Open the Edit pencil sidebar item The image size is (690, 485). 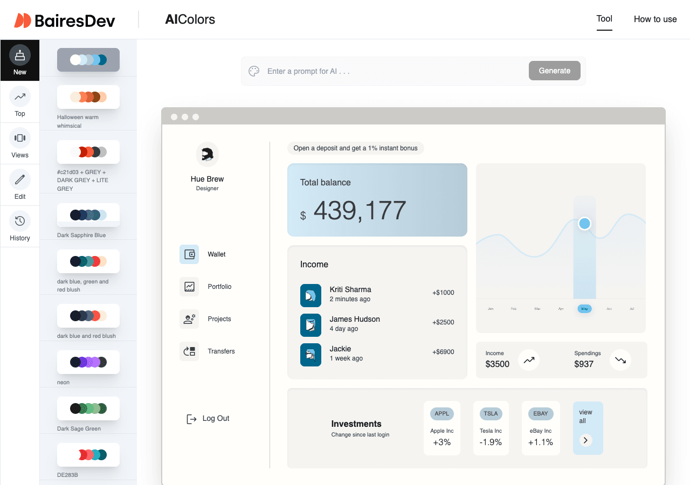[x=20, y=185]
